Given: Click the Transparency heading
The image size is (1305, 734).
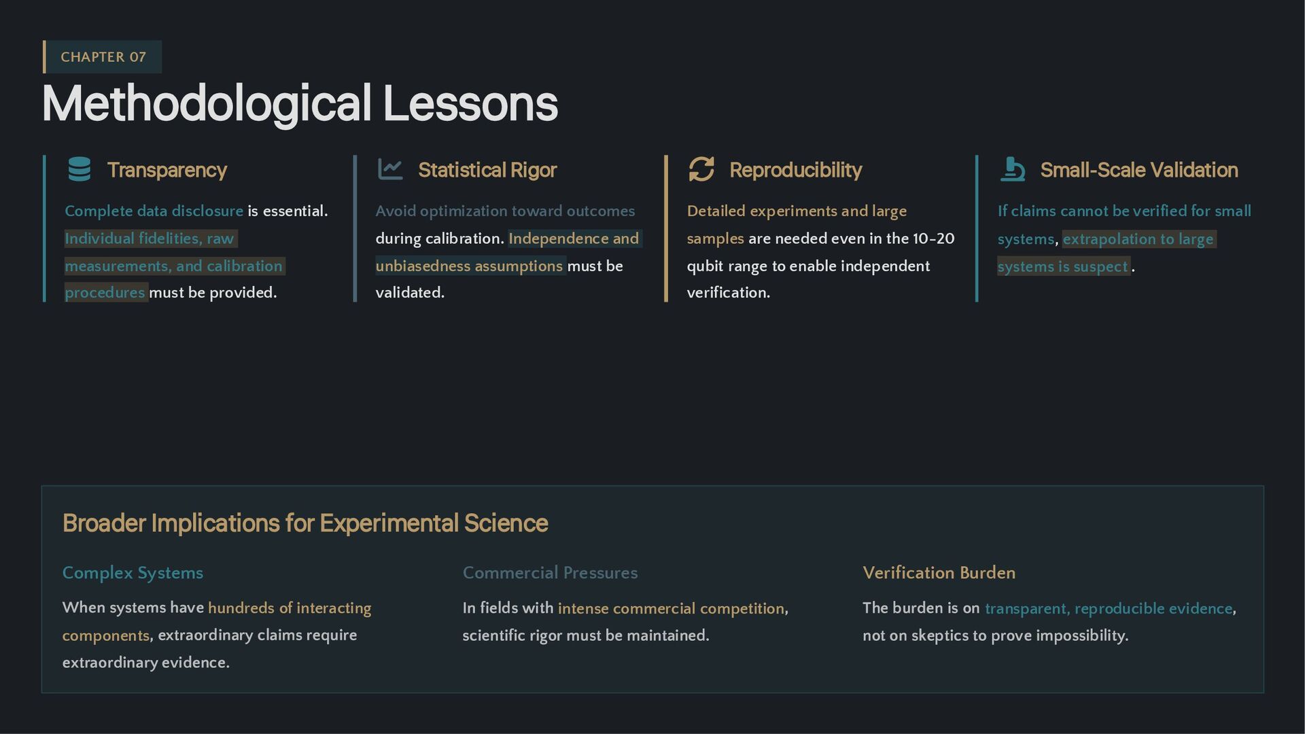Looking at the screenshot, I should coord(167,170).
